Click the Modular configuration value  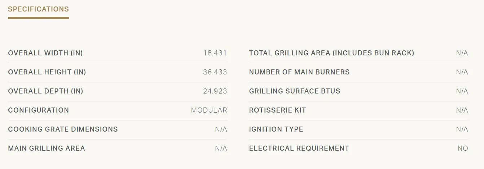pos(209,110)
